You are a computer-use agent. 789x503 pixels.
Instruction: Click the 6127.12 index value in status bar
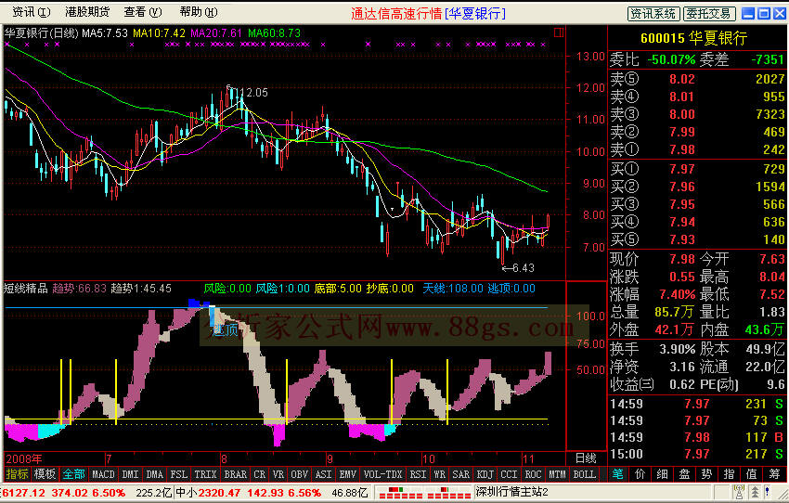(x=23, y=493)
